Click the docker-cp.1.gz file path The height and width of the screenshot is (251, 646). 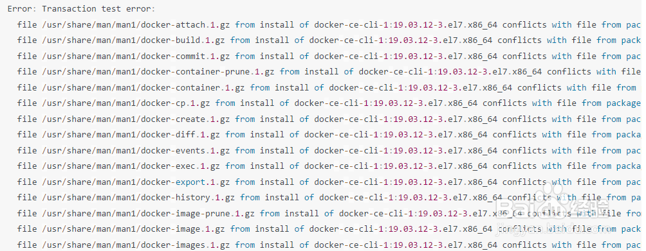126,103
